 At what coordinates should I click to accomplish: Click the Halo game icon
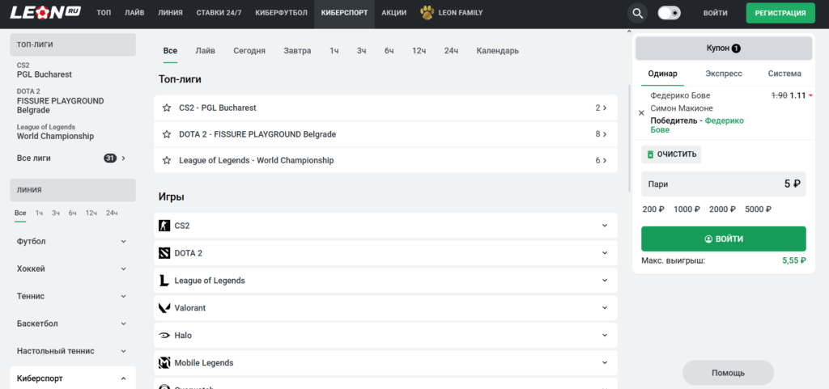[x=165, y=336]
